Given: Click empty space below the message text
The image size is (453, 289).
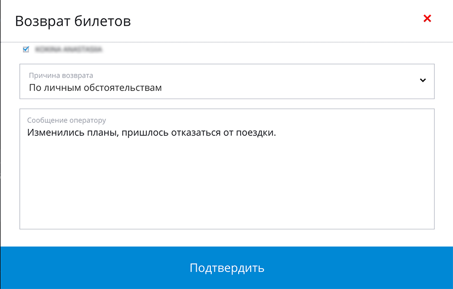Looking at the screenshot, I should point(226,192).
